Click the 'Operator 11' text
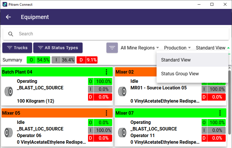This screenshot has height=148, width=232. coord(143,136)
